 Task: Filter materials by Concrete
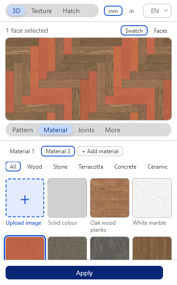[x=125, y=167]
